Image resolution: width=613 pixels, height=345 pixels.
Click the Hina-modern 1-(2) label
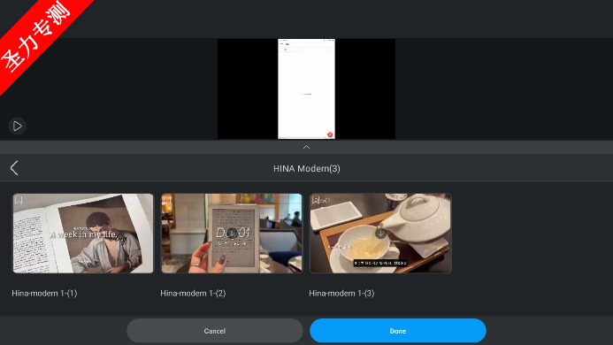[x=193, y=294]
